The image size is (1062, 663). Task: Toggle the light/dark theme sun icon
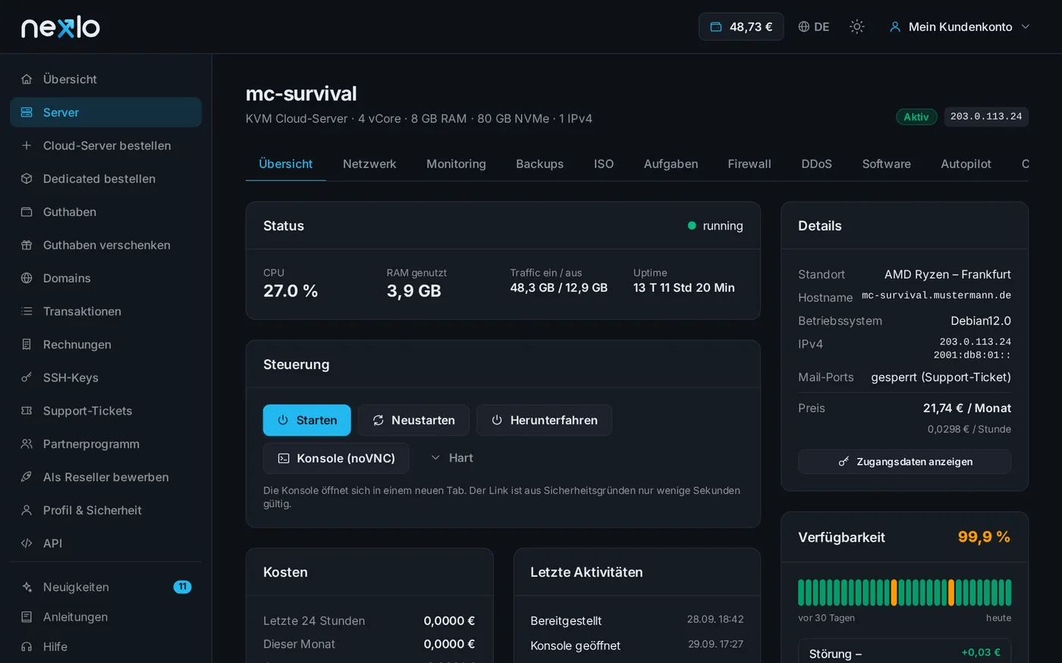pyautogui.click(x=857, y=27)
